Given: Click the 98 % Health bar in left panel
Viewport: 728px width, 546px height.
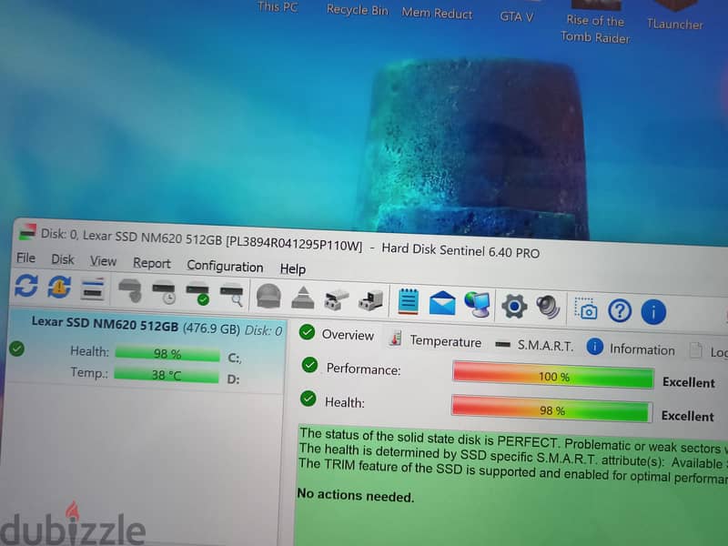Looking at the screenshot, I should (167, 354).
